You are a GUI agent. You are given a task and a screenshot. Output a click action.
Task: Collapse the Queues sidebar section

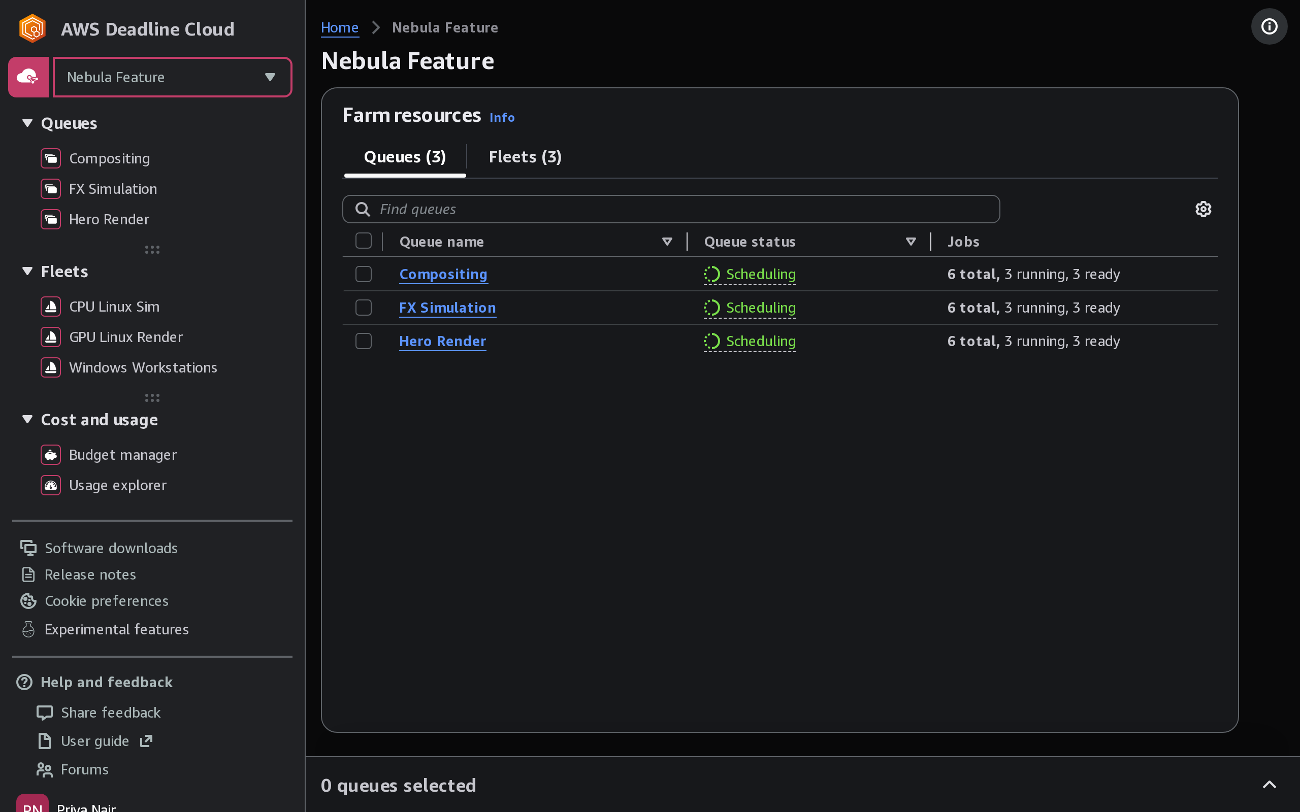pyautogui.click(x=27, y=123)
